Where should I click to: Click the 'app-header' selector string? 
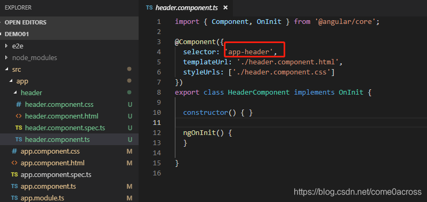[248, 52]
